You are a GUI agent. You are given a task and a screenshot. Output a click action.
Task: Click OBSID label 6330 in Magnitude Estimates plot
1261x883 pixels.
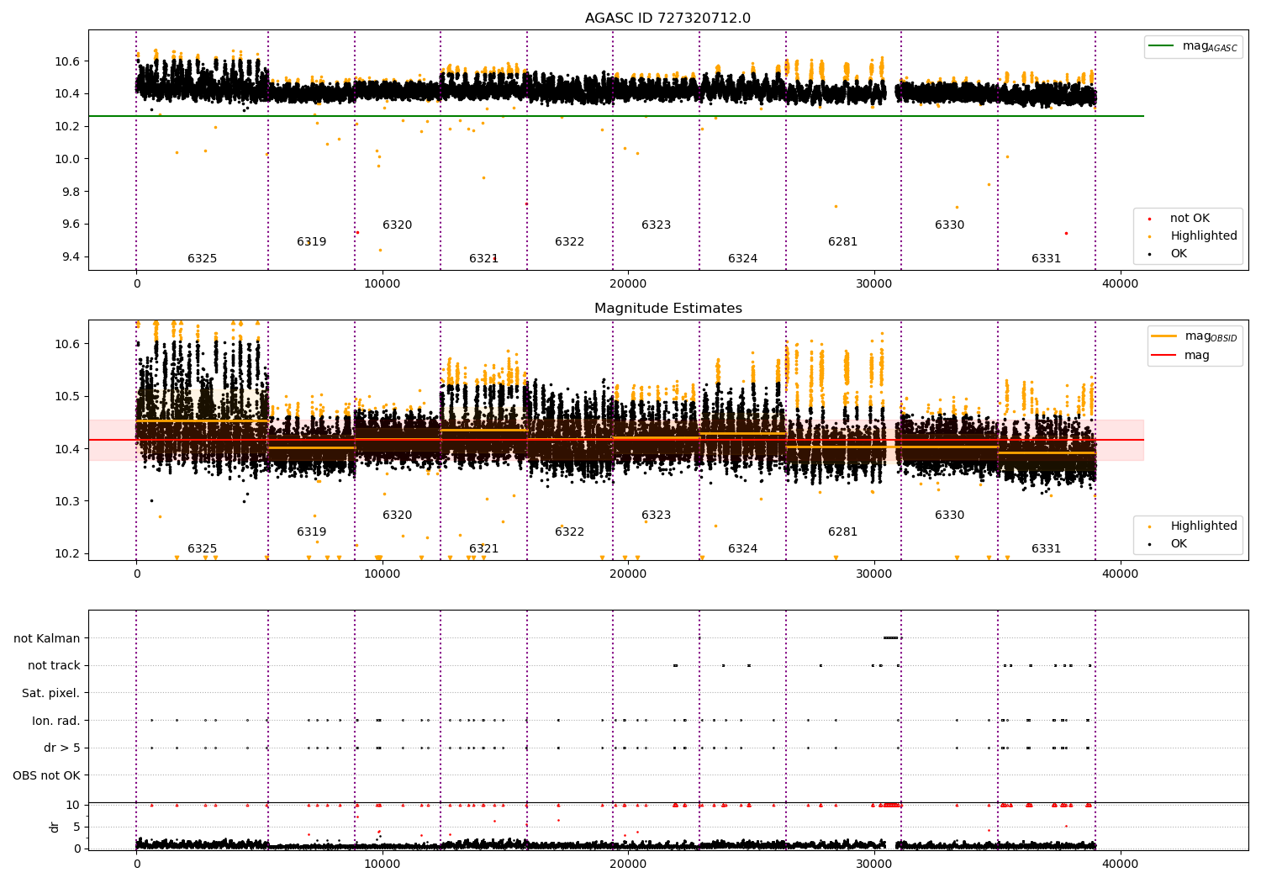(949, 516)
